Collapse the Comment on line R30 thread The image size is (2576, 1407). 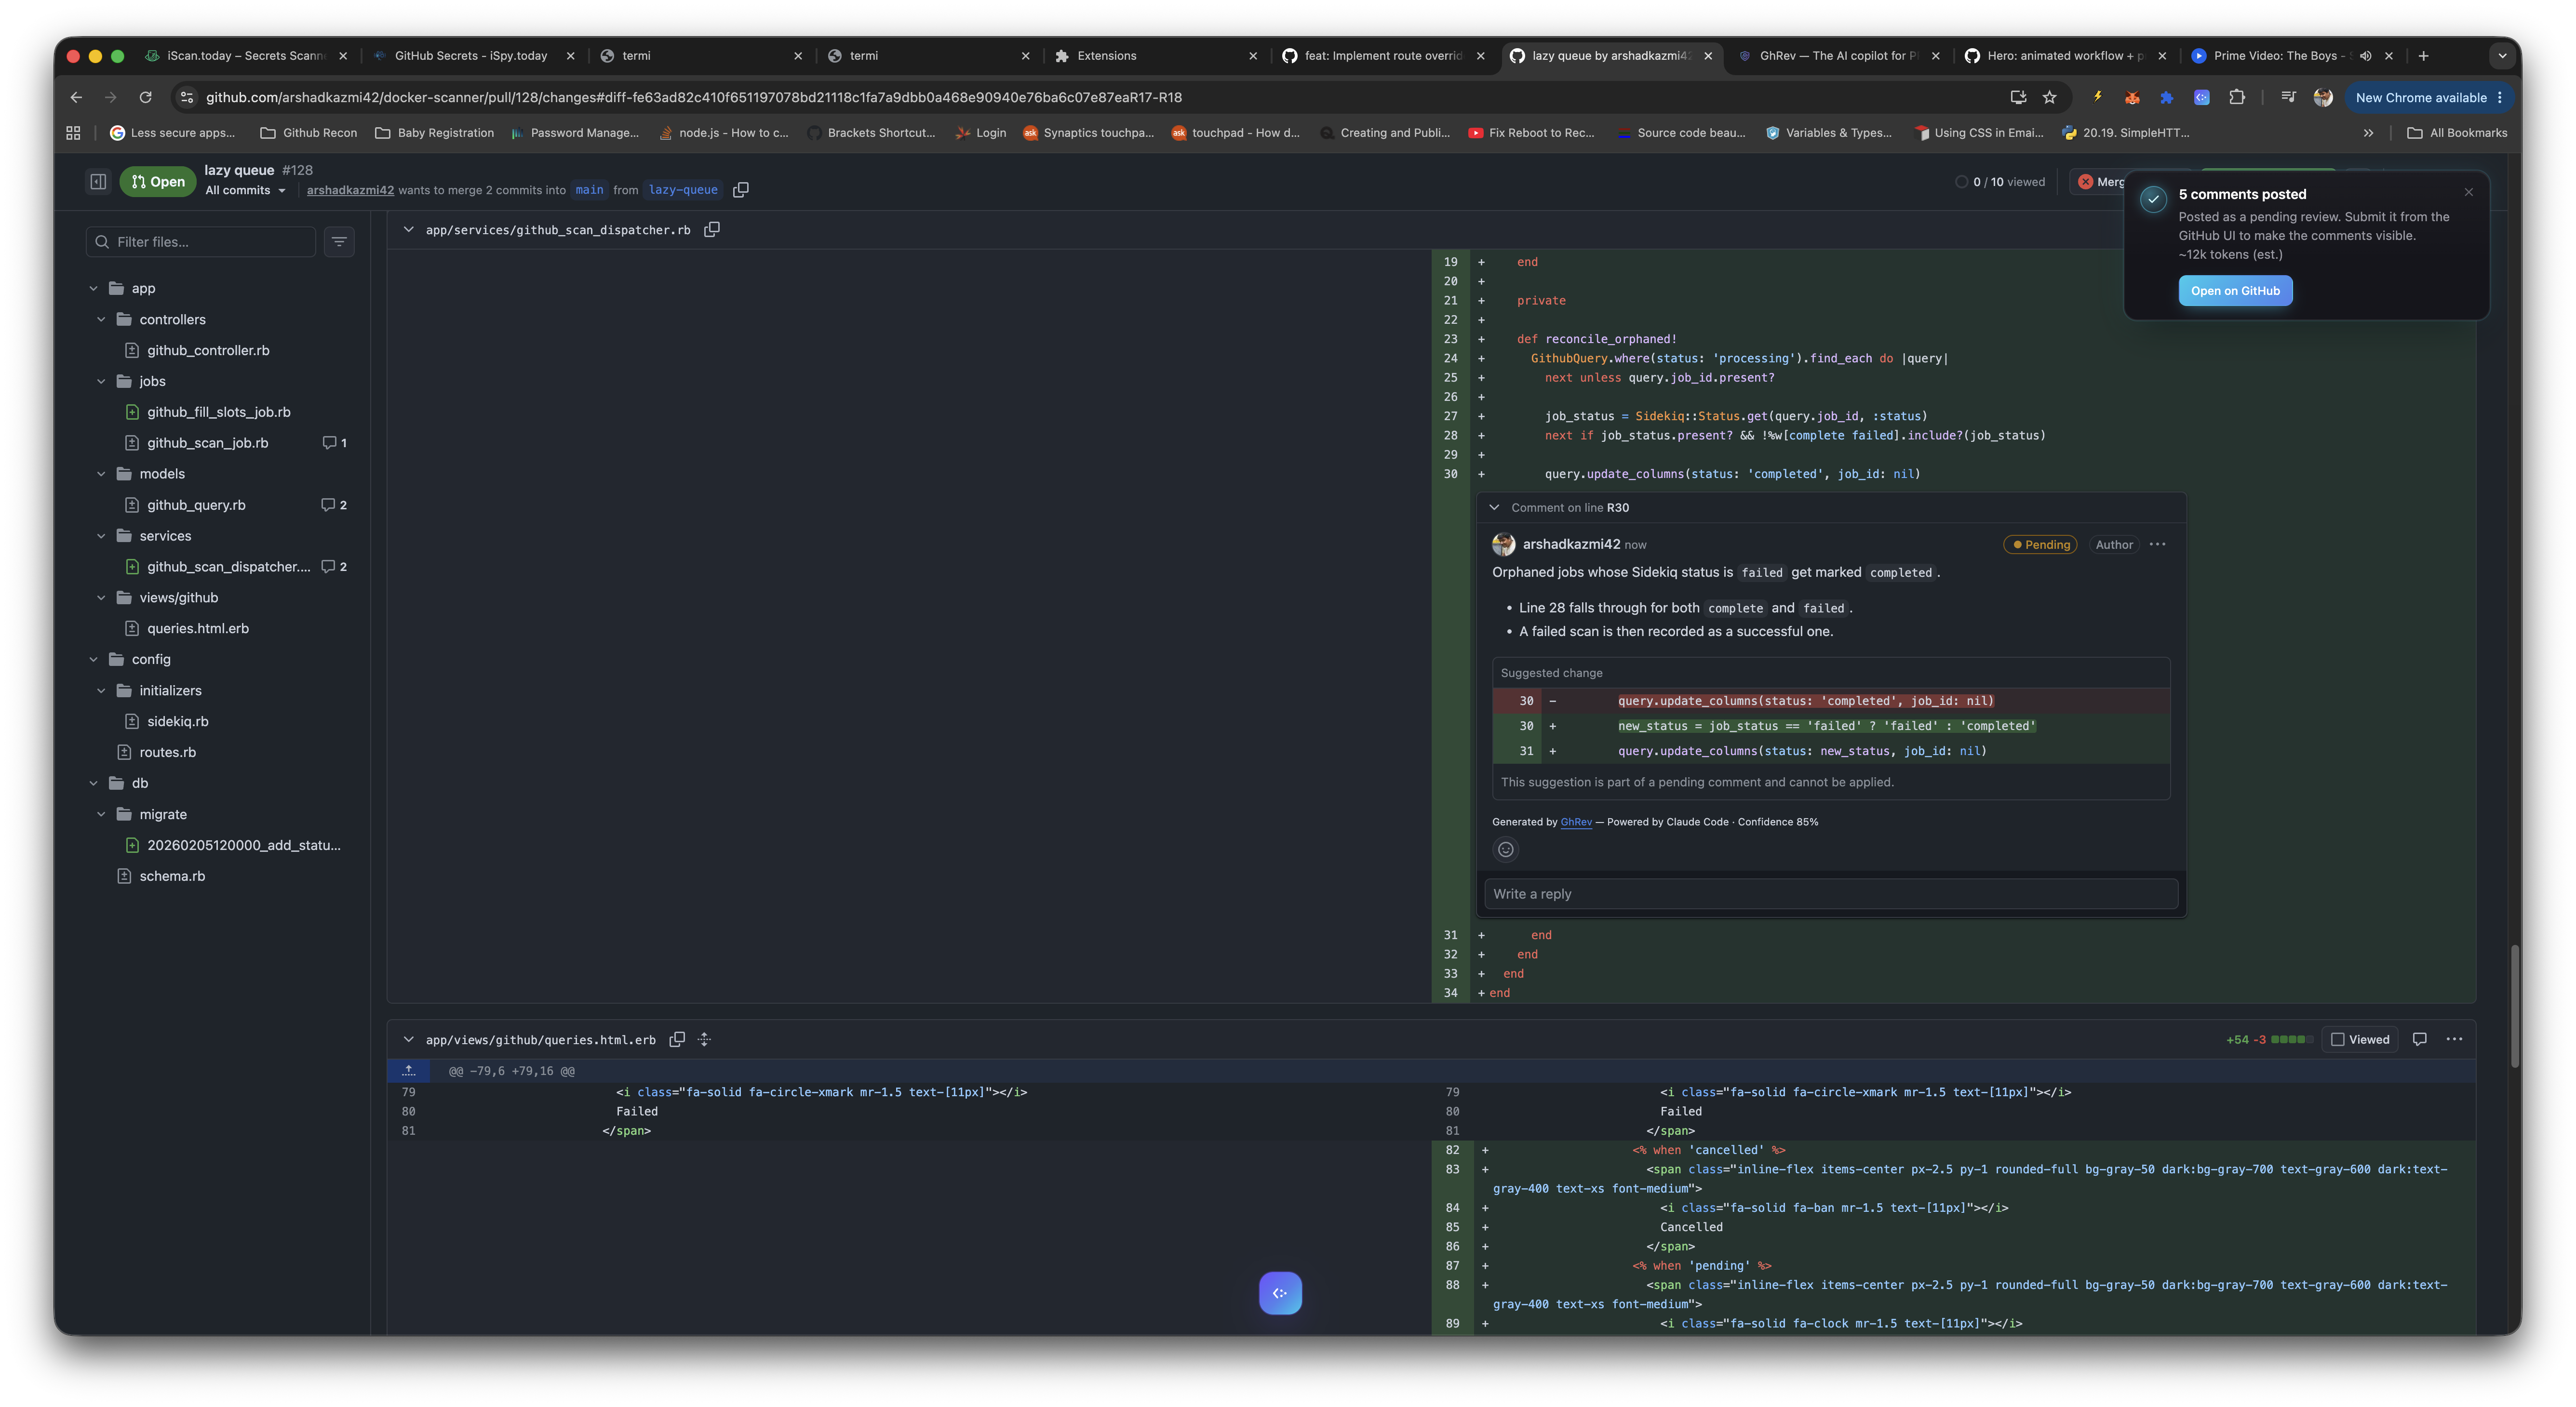coord(1494,508)
